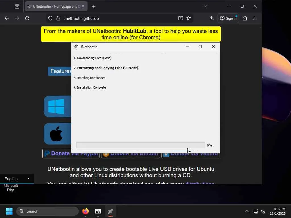Click '3. Installing Bootloader' step text
The image size is (291, 218).
(x=89, y=78)
